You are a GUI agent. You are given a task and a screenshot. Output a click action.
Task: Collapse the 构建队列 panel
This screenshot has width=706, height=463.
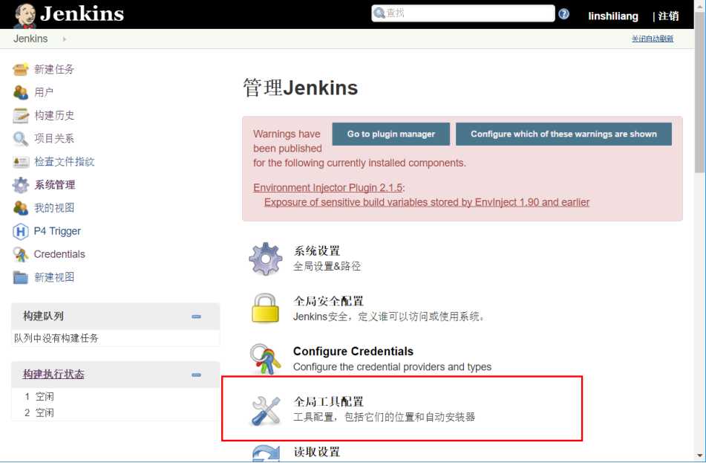196,317
